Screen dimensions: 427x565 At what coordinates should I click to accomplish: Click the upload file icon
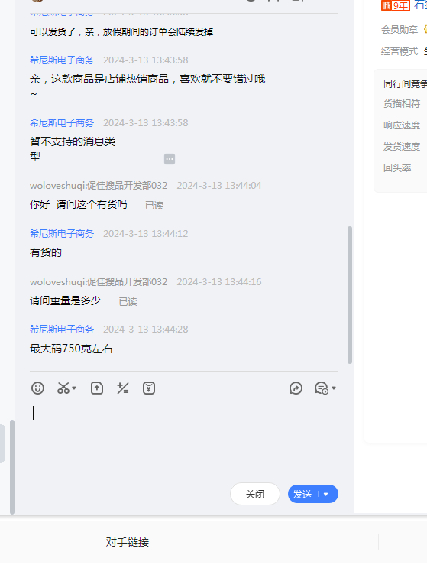tap(97, 388)
